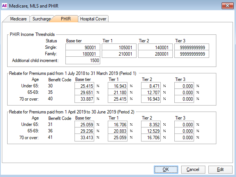Select the Family Tier 1 threshold field
The image size is (236, 177).
118,54
